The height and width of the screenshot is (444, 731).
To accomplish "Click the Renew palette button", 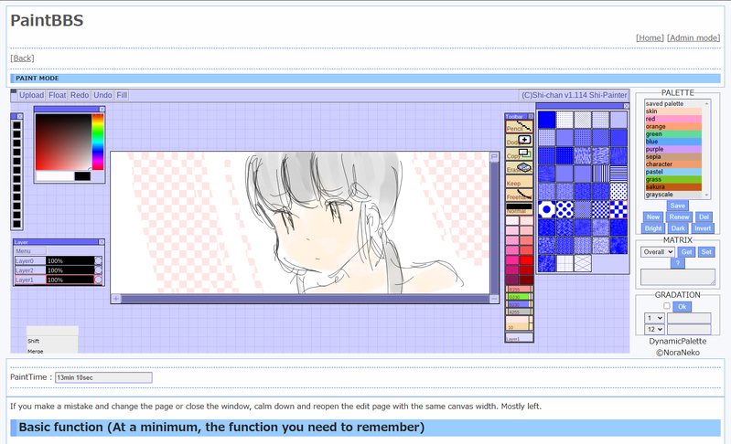I will 679,217.
